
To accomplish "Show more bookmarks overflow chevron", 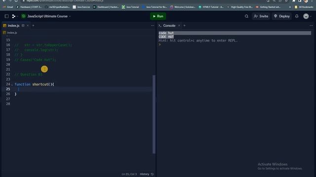I will [290, 7].
